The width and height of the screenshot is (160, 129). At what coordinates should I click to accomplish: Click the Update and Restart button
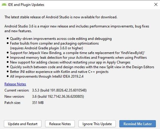(x=23, y=124)
